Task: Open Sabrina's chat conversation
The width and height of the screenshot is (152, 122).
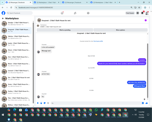Action: point(16,37)
